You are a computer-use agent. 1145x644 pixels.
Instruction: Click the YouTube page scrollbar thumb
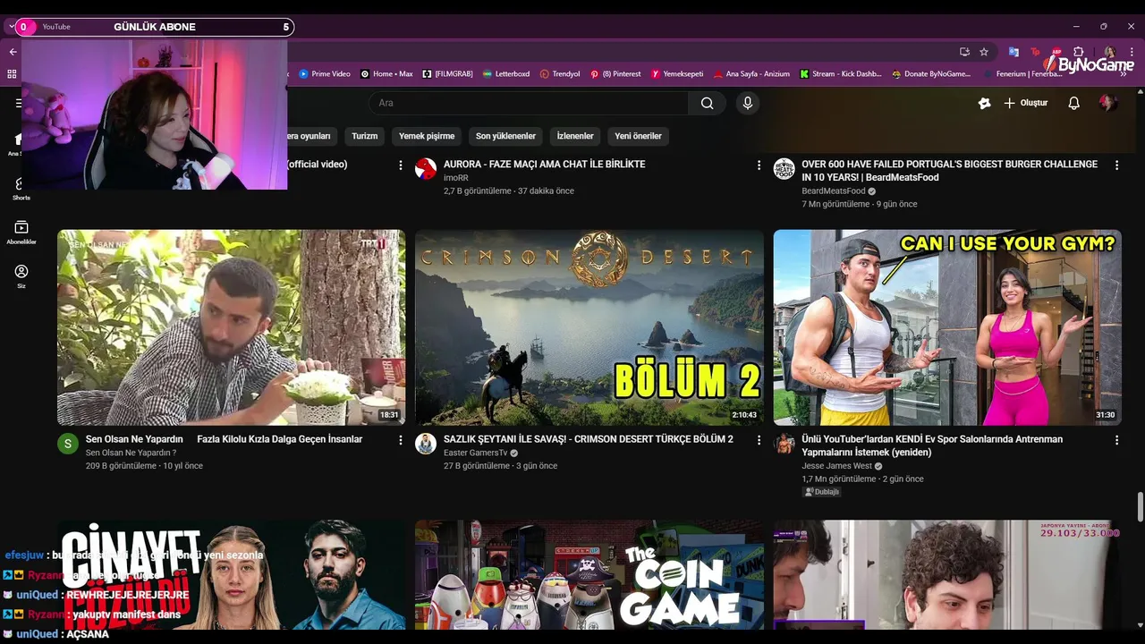pos(1140,506)
